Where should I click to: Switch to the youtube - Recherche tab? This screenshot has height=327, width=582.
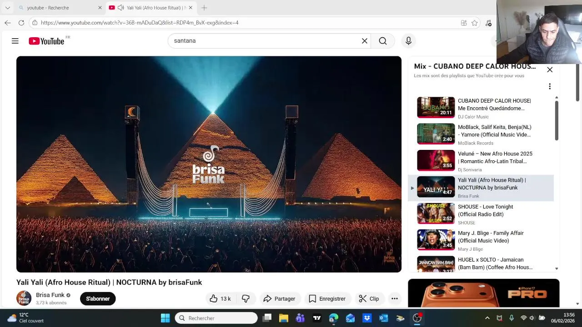(x=60, y=8)
